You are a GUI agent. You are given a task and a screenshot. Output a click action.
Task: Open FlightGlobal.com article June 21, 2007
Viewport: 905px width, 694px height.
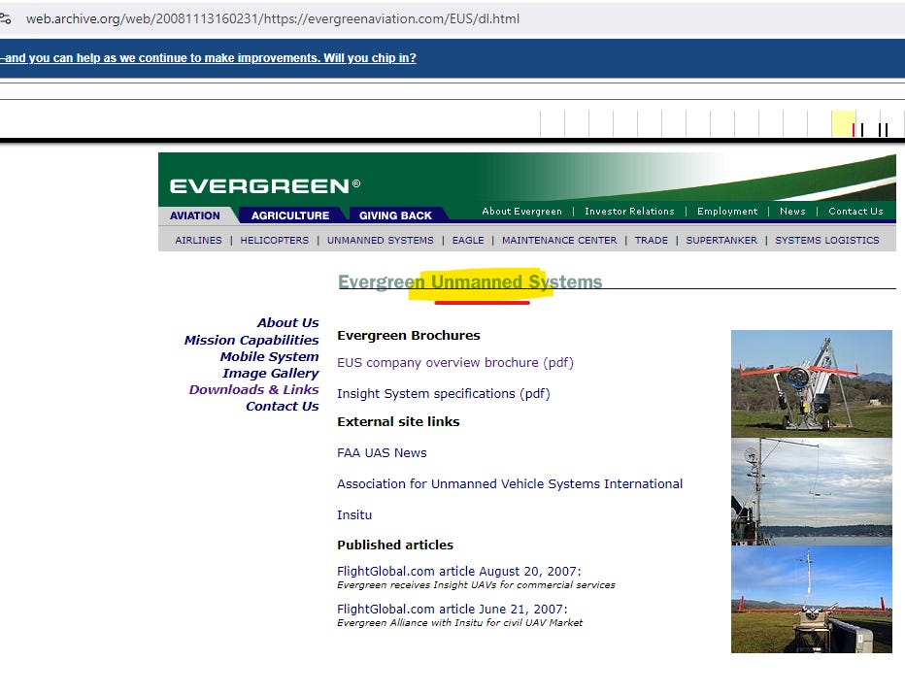[x=452, y=610]
